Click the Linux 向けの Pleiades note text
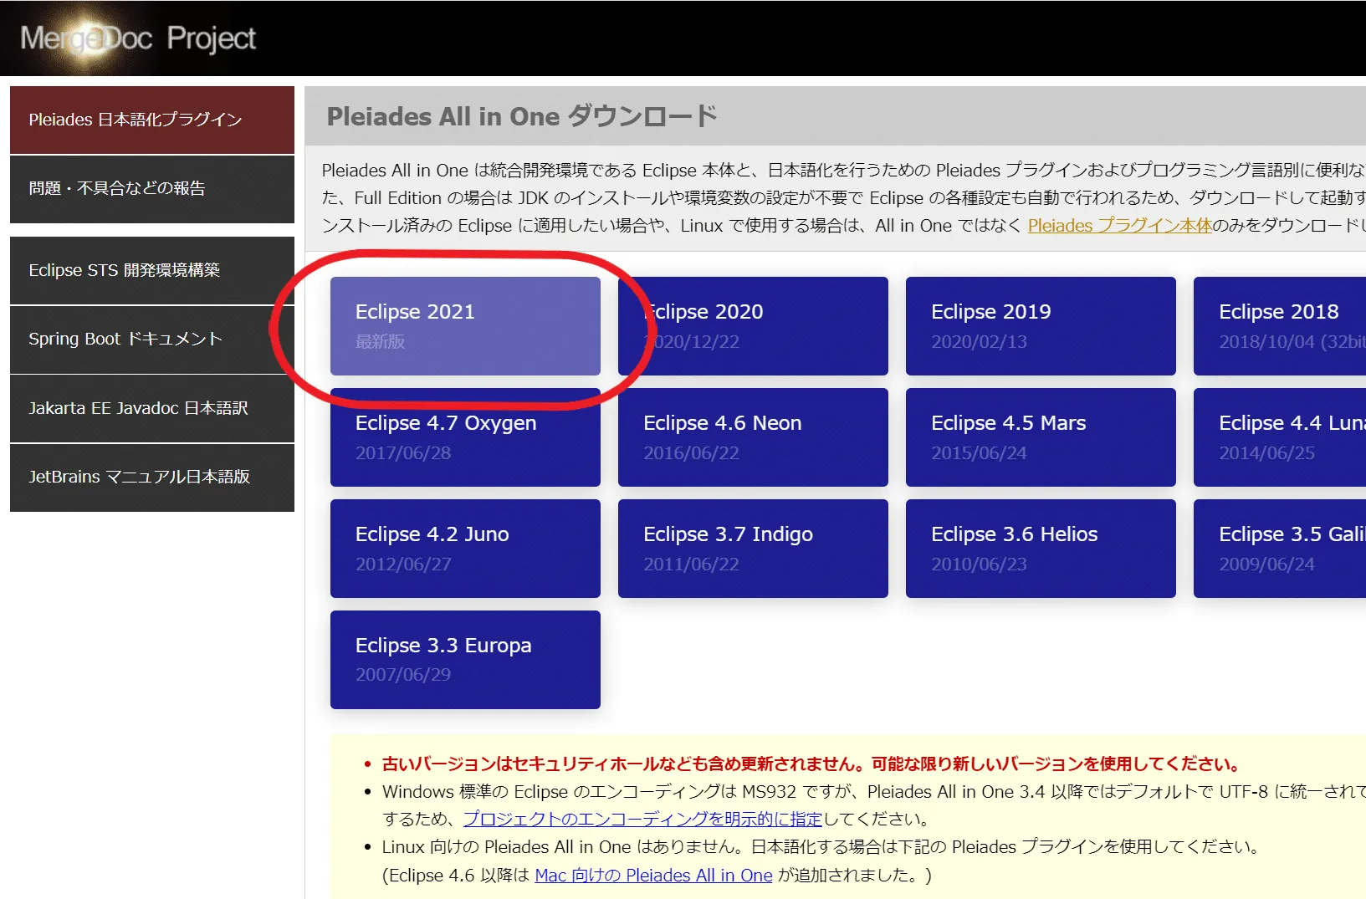The image size is (1366, 899). click(x=821, y=847)
